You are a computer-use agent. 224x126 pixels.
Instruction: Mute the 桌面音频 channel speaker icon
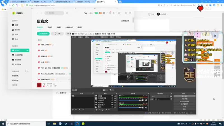coord(143,108)
